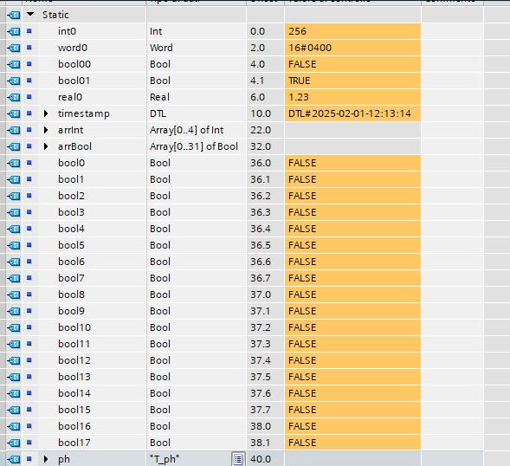This screenshot has height=466, width=510.
Task: Click the data type selector icon for ph
Action: (238, 459)
